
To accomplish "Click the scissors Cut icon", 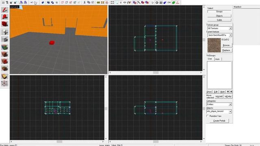I will (x=84, y=2).
